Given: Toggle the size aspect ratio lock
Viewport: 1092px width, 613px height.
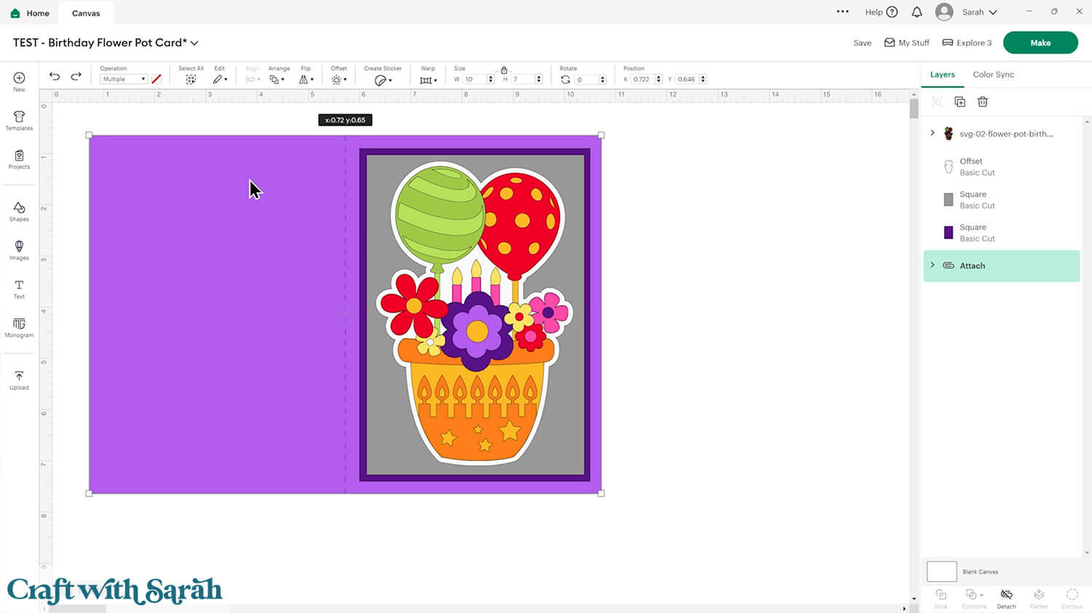Looking at the screenshot, I should coord(504,70).
